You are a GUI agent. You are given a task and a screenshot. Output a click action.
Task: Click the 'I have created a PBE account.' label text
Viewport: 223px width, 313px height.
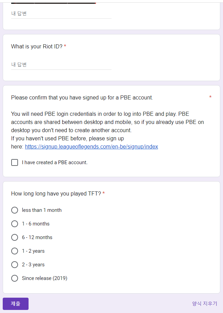(55, 162)
